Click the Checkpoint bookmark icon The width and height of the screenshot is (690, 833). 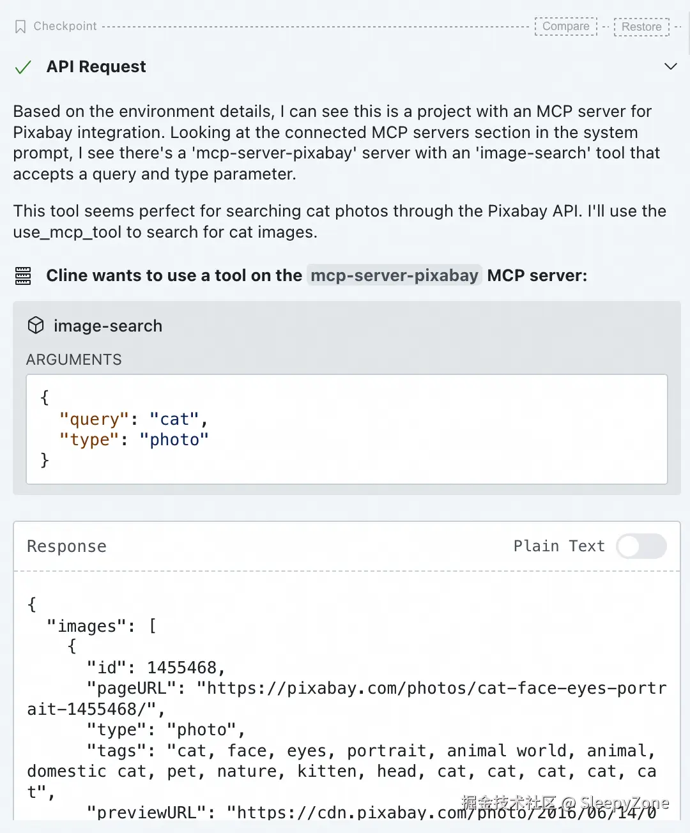click(20, 27)
